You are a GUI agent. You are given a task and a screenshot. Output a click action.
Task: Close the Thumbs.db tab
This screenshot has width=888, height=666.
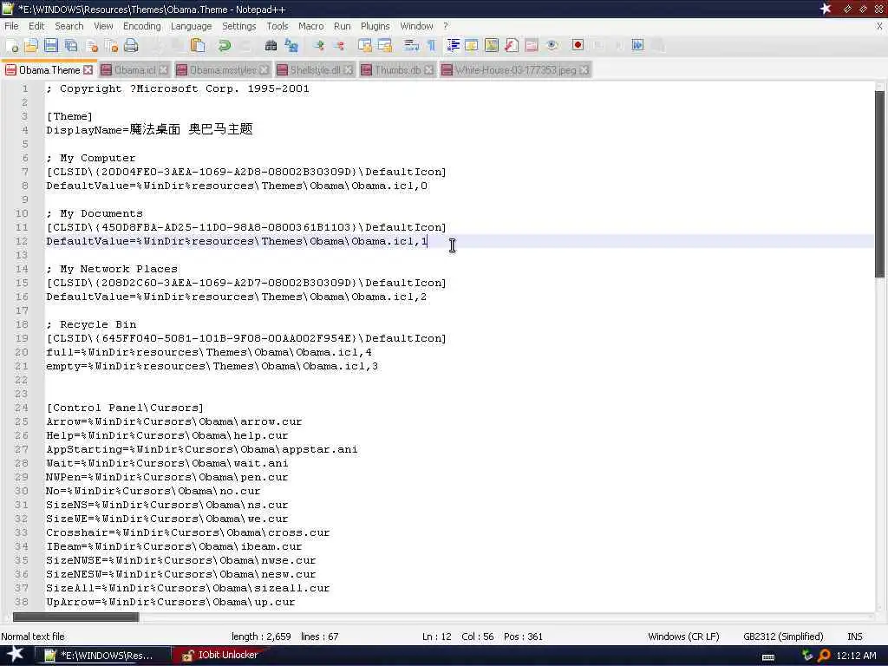coord(428,69)
